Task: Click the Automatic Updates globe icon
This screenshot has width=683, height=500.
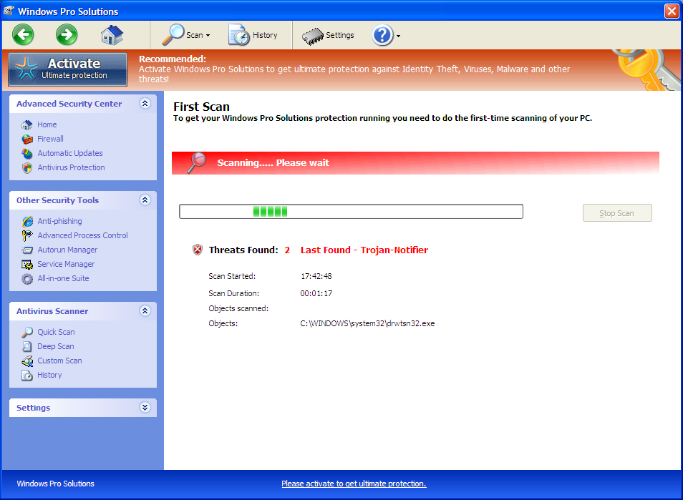Action: (x=27, y=154)
